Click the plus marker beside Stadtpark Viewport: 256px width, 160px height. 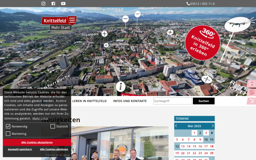(105, 34)
